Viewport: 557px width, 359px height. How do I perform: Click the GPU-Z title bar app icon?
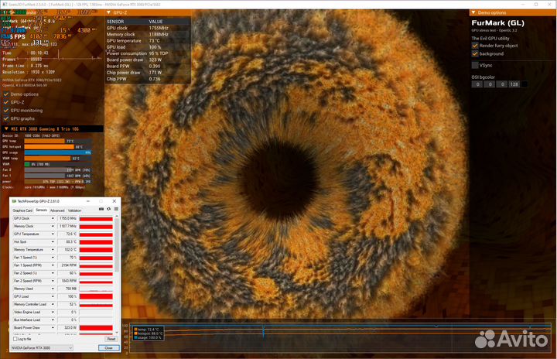[x=14, y=201]
